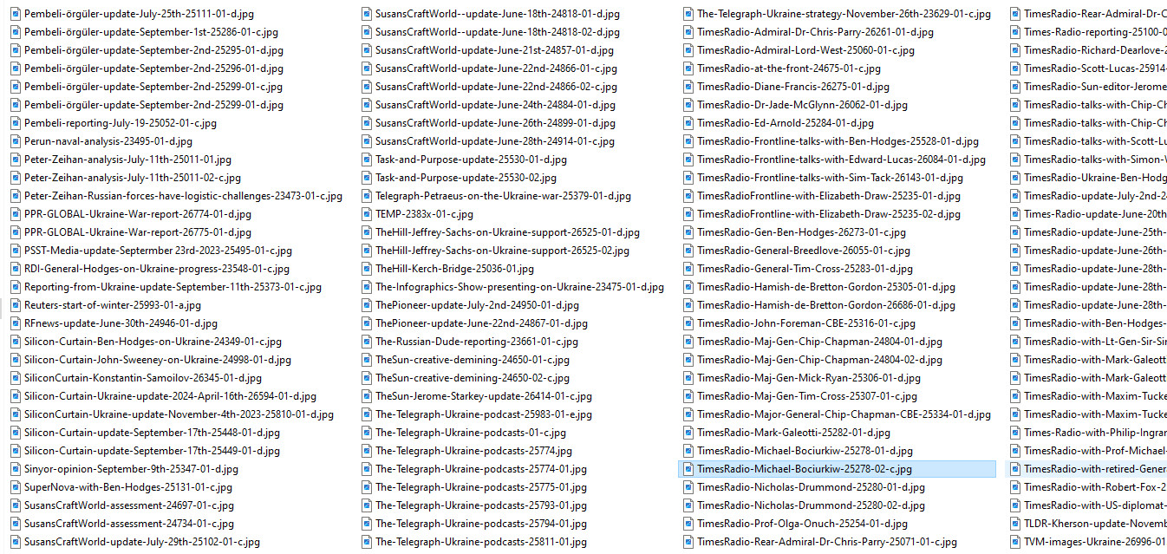Select the icon next to Perun-naval-analysis-23495-01-d.jpg
The width and height of the screenshot is (1167, 554).
coord(16,141)
